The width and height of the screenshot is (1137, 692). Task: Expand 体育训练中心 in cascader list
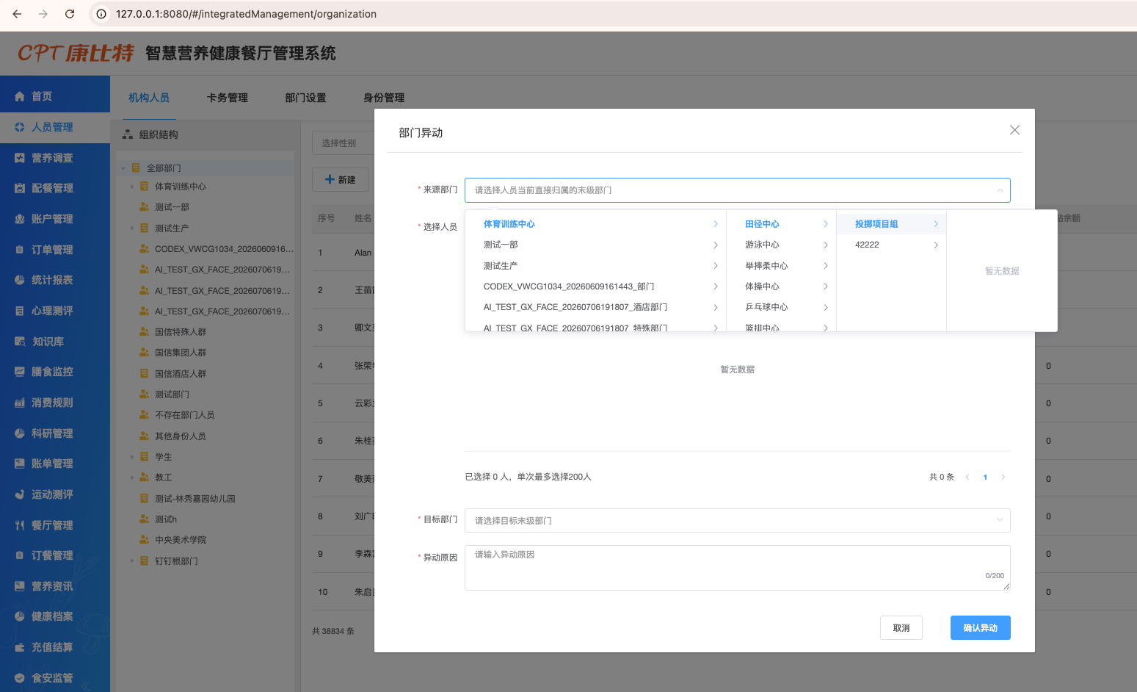tap(716, 224)
